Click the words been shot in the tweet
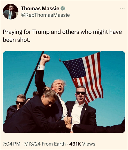128x150 pixels. pos(17,40)
